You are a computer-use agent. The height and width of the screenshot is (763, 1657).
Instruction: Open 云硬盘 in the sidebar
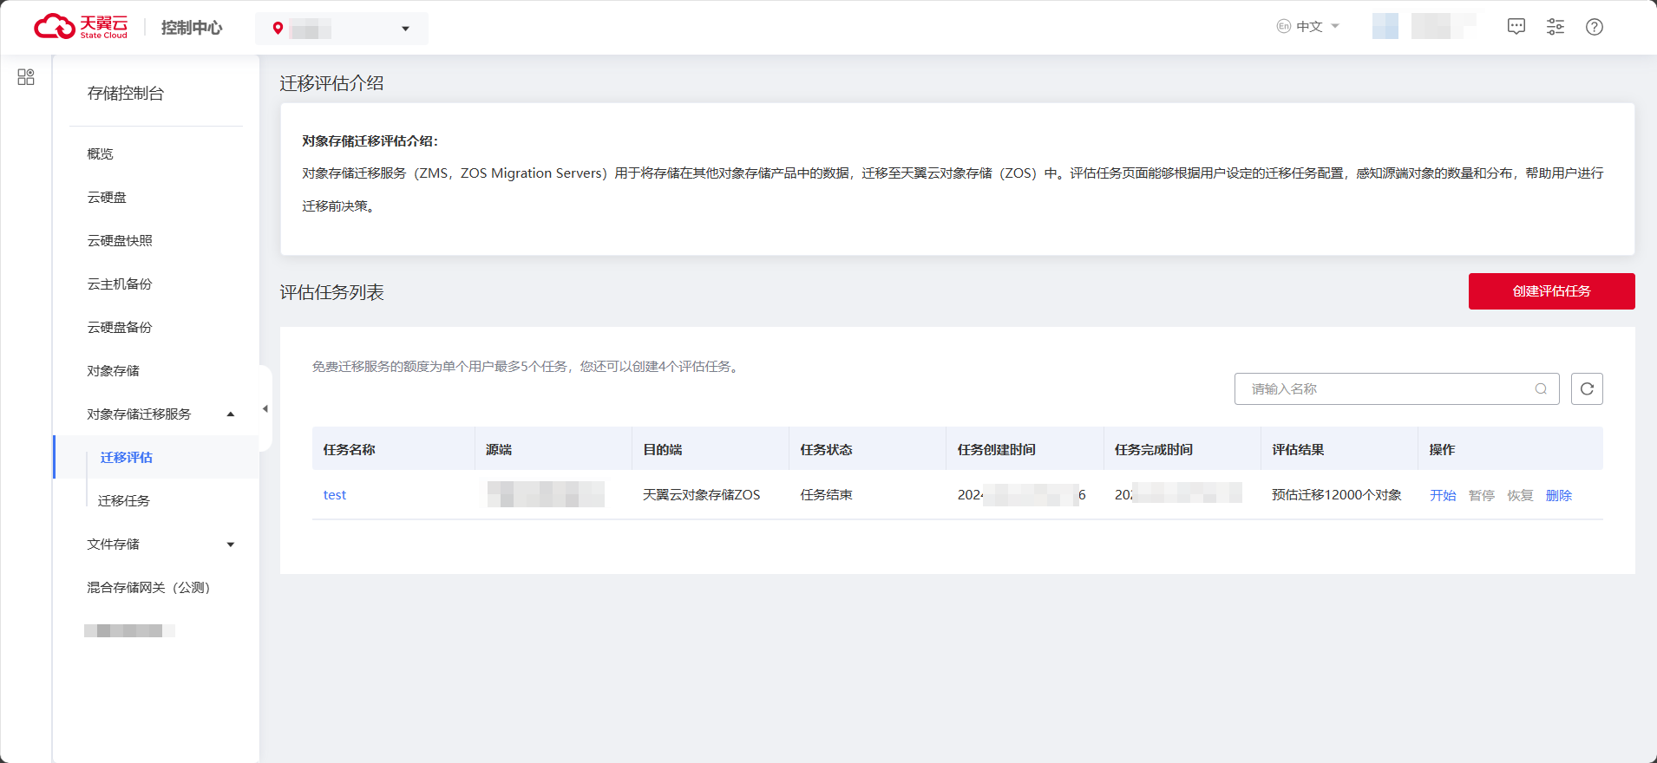pos(107,197)
